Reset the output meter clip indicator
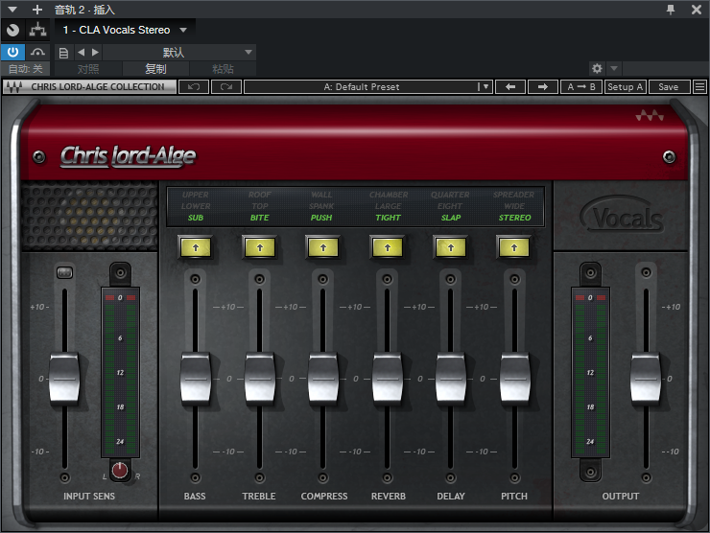The image size is (710, 533). [x=590, y=298]
